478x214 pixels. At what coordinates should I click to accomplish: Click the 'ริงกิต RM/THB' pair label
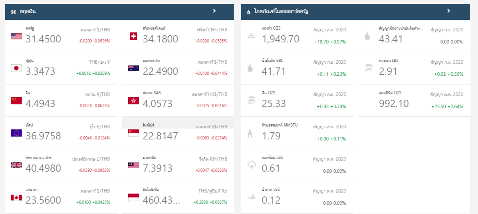coord(213,159)
